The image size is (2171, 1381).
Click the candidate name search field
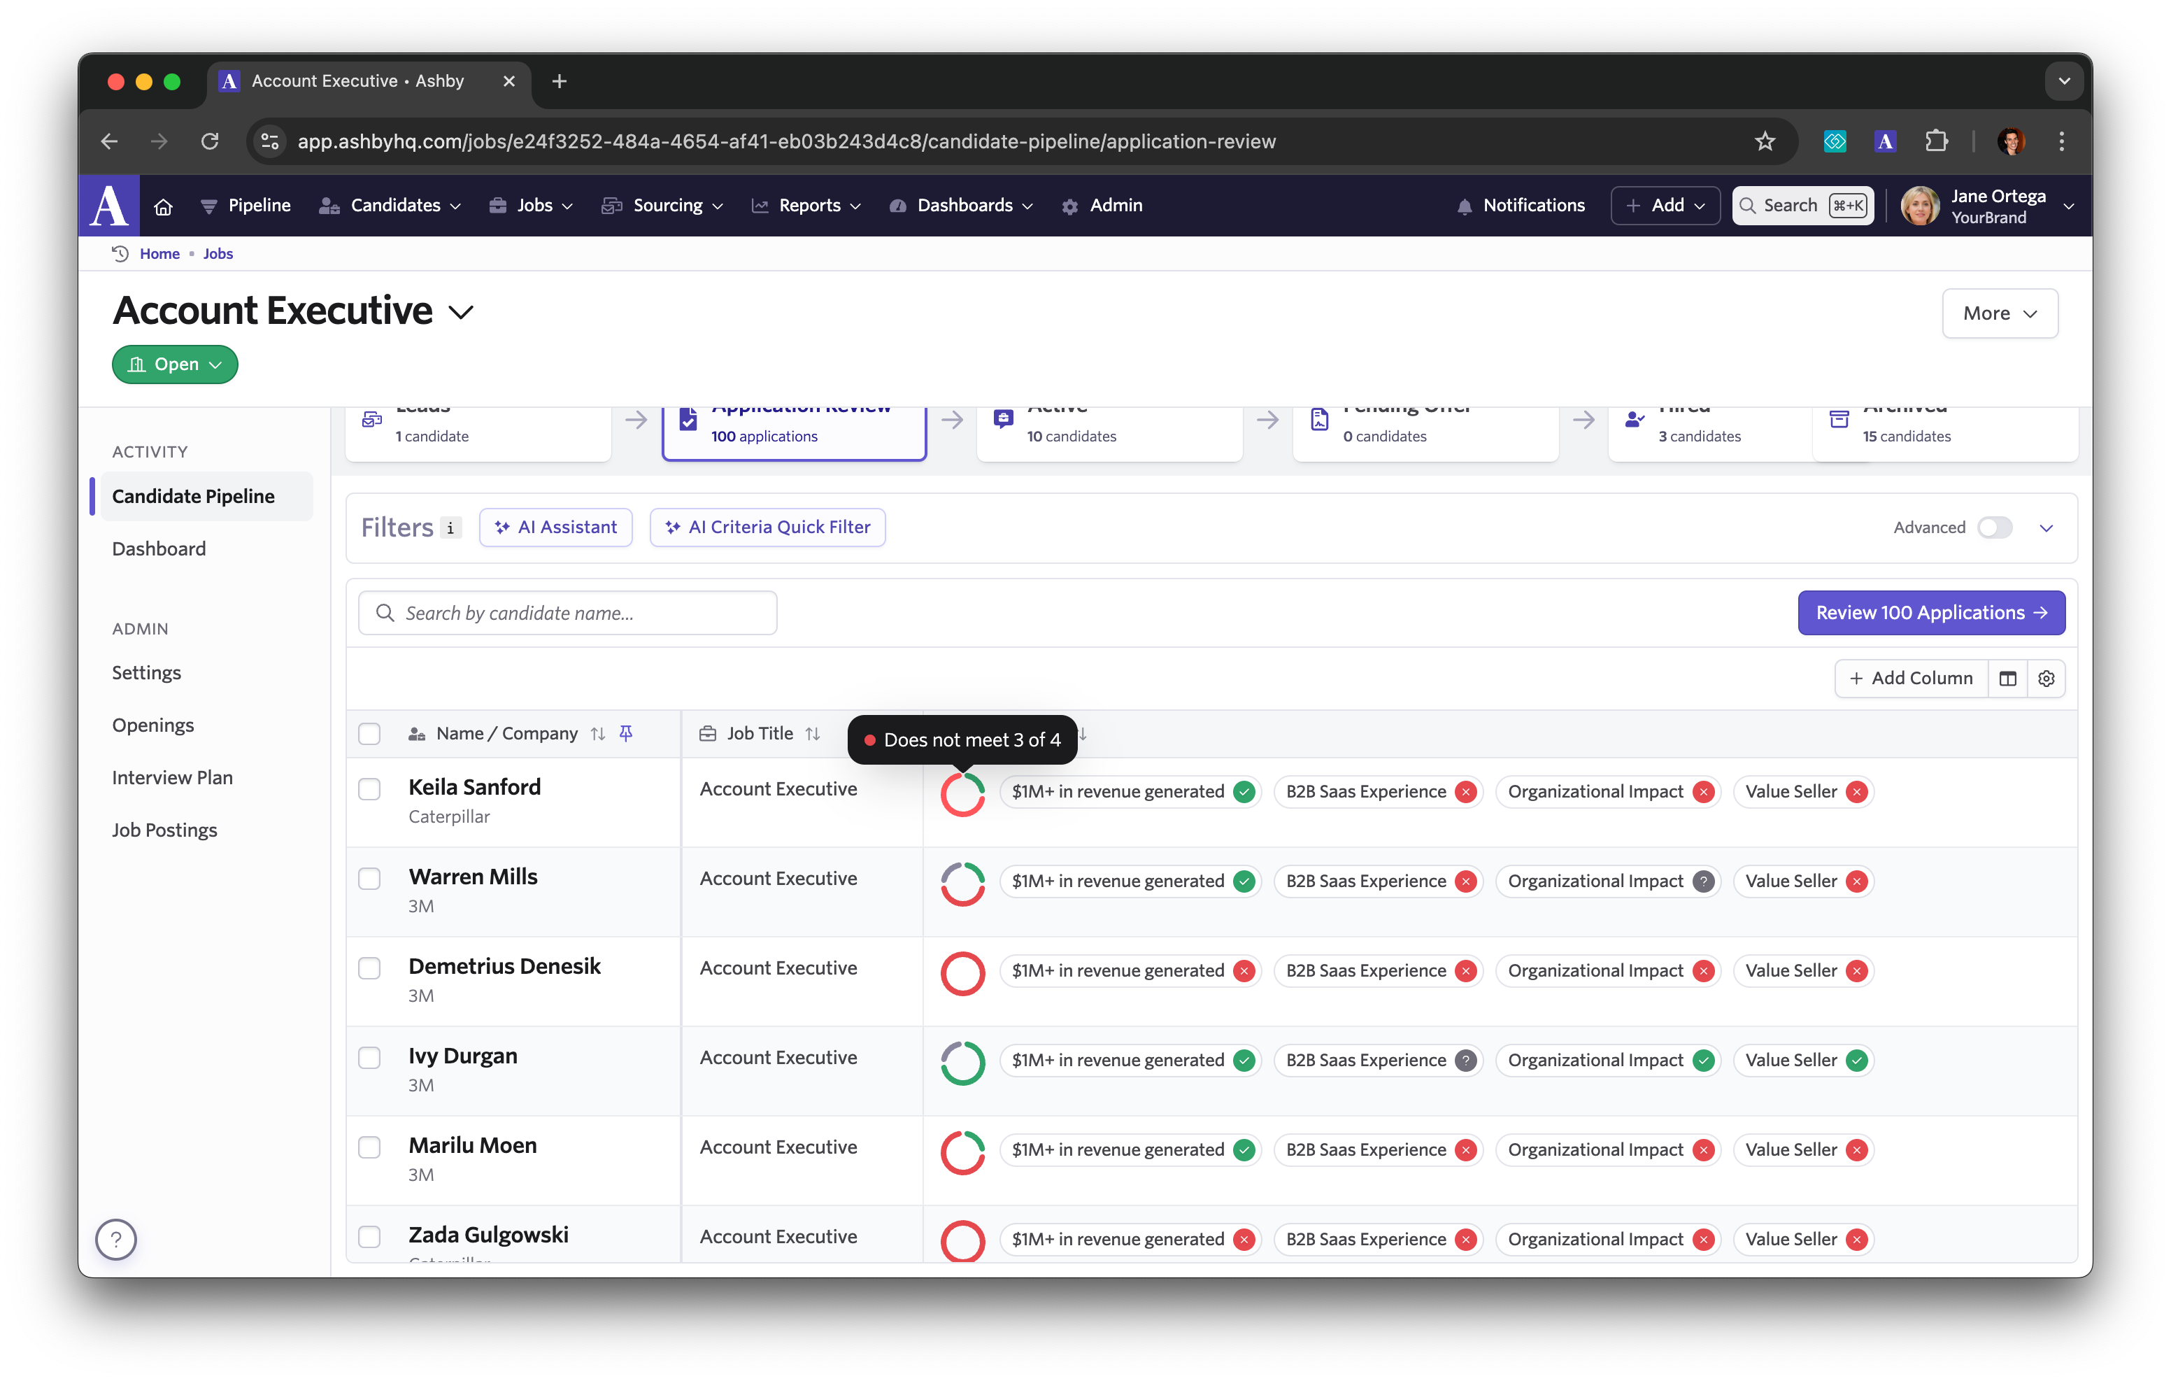568,614
